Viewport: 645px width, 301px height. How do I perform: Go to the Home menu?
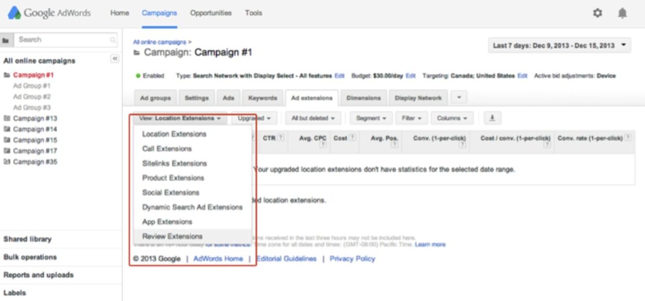tap(119, 13)
